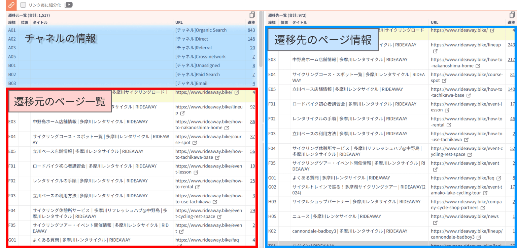
Task: Click the 4 count for Email channel
Action: click(x=254, y=83)
